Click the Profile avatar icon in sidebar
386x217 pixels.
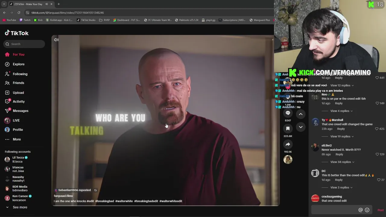click(7, 130)
